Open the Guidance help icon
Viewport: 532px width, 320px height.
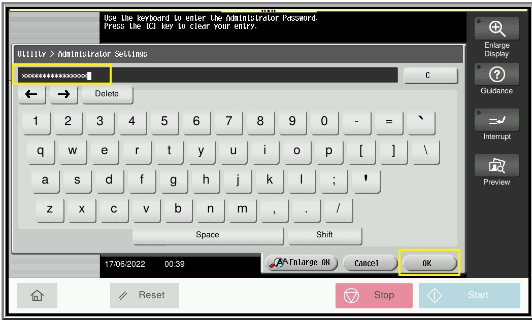496,75
